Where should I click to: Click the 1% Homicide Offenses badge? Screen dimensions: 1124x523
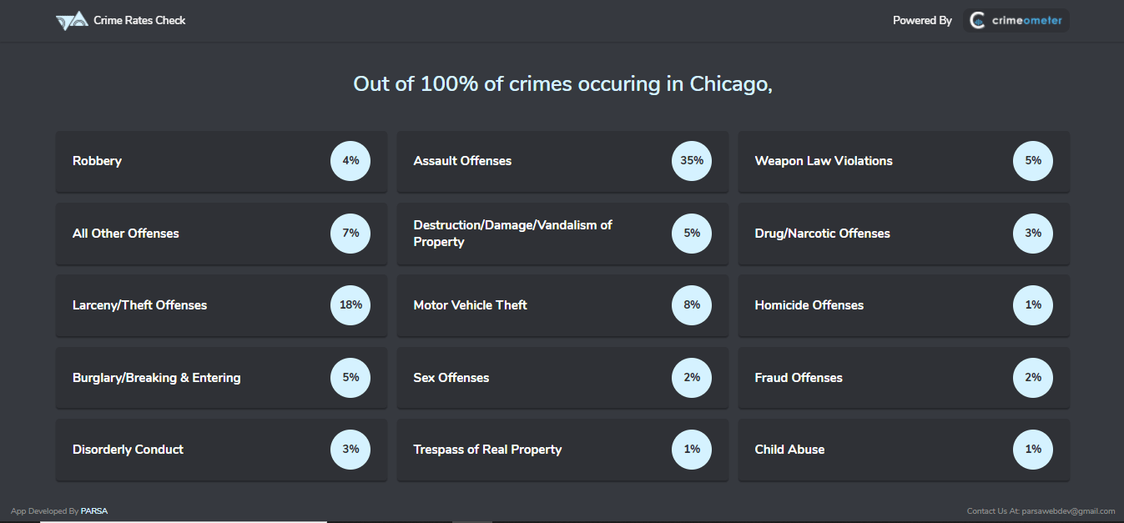click(1033, 305)
